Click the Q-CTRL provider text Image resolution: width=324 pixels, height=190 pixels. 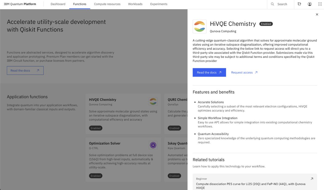point(93,148)
